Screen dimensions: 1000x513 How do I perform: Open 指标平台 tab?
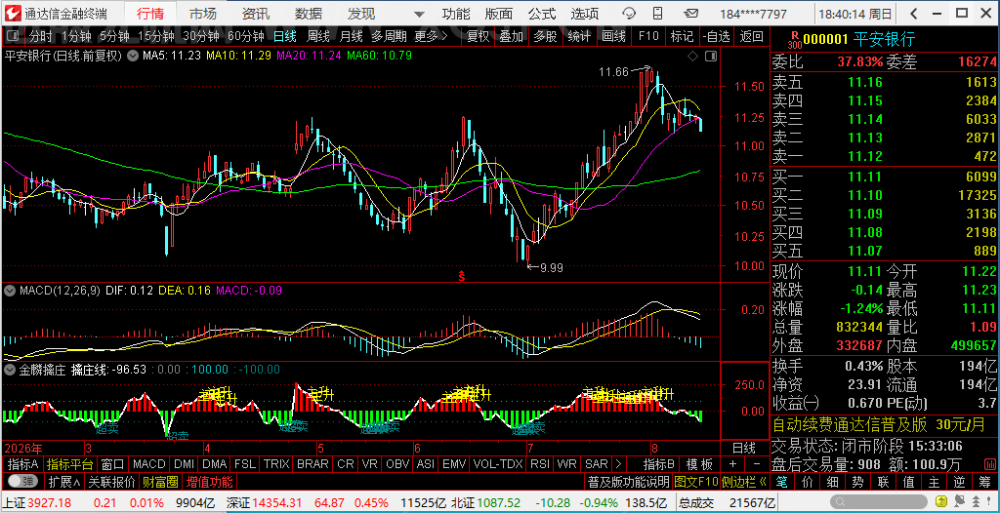pos(70,464)
